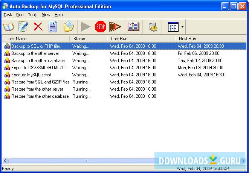Maximize the Auto Backup window

click(x=234, y=6)
